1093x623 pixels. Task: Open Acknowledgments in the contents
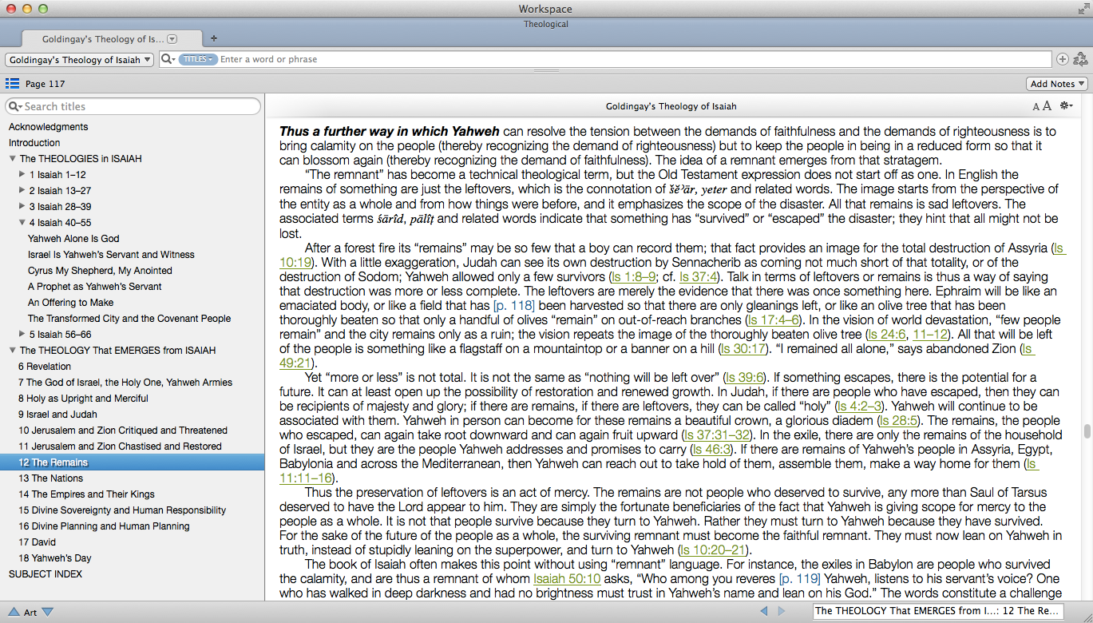49,127
